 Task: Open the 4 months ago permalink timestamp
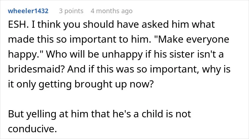[112, 11]
